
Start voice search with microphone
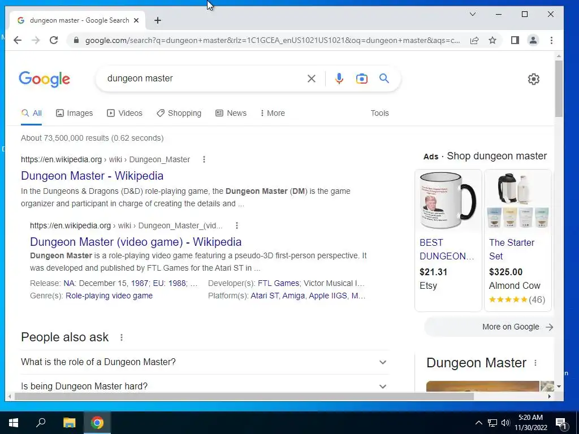pos(339,78)
